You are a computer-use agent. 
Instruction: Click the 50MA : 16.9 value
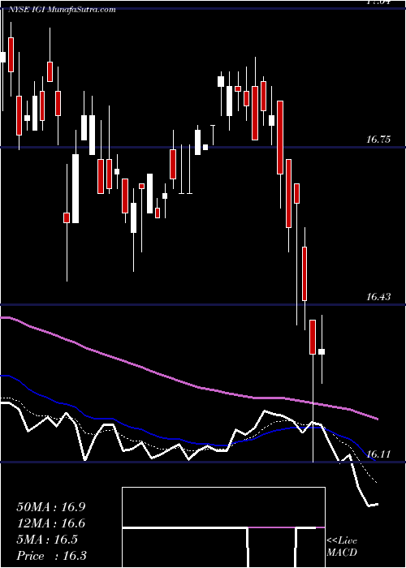coord(51,507)
